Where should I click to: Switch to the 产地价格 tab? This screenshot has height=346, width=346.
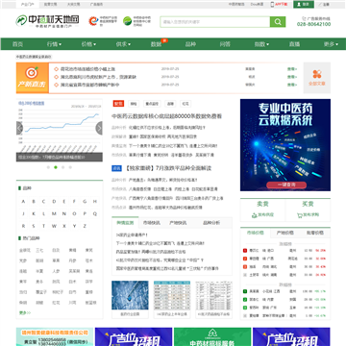coord(285,233)
